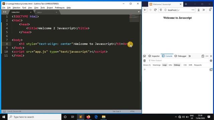The width and height of the screenshot is (214, 120).
Task: Close the Welcome 2 Javascript browser tab
Action: coord(181,4)
